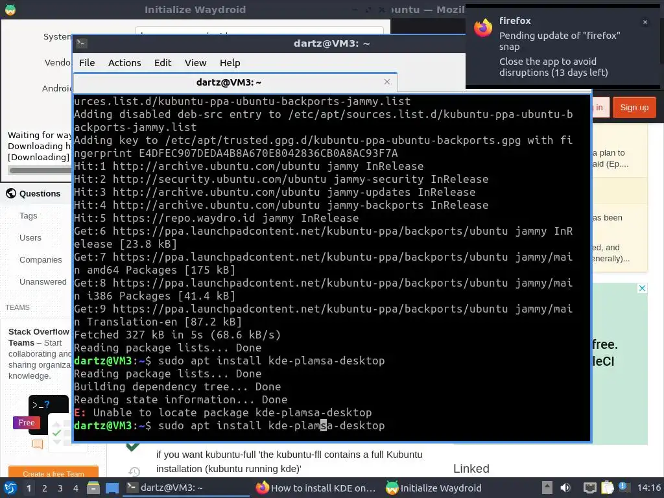This screenshot has width=664, height=498.
Task: Click the Initialize Waydroid download progress bar
Action: tap(40, 171)
